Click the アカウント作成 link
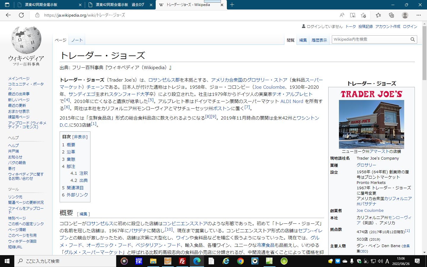The width and height of the screenshot is (427, 267). pyautogui.click(x=388, y=26)
